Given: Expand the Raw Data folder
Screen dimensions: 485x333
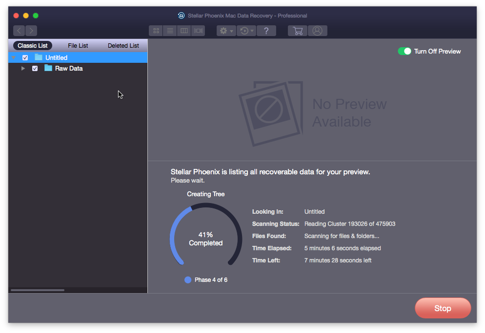Looking at the screenshot, I should pyautogui.click(x=23, y=68).
